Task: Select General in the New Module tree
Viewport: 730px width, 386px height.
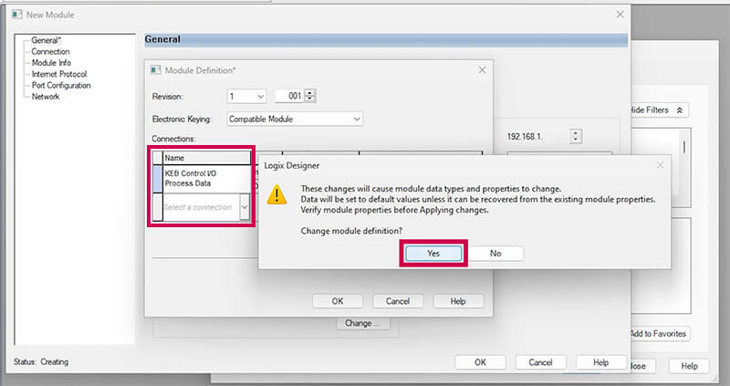Action: tap(46, 40)
